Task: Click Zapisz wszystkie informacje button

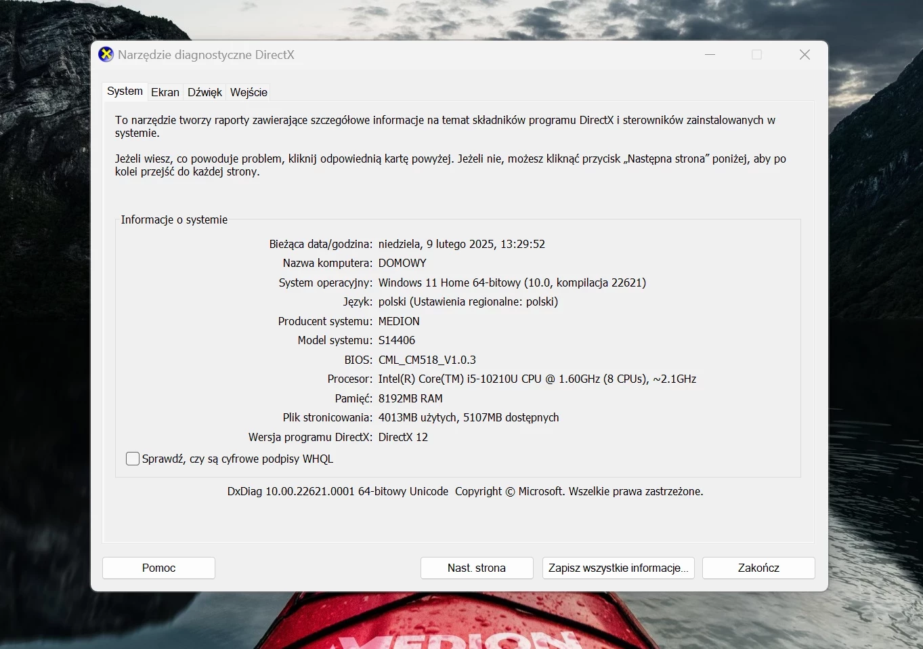Action: (618, 568)
